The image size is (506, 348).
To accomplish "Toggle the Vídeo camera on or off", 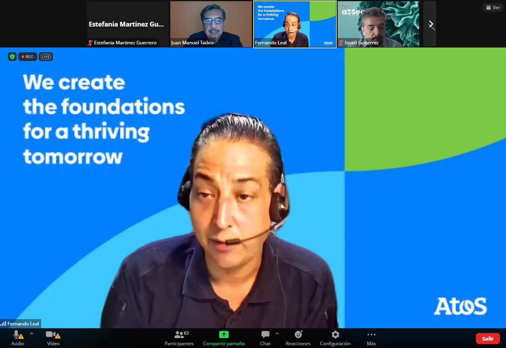I will point(53,338).
